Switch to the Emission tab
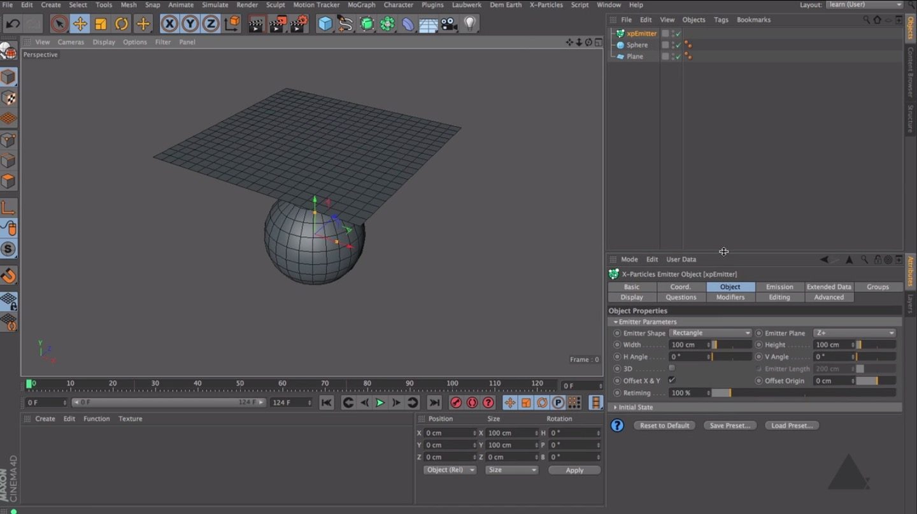The height and width of the screenshot is (514, 917). 779,287
